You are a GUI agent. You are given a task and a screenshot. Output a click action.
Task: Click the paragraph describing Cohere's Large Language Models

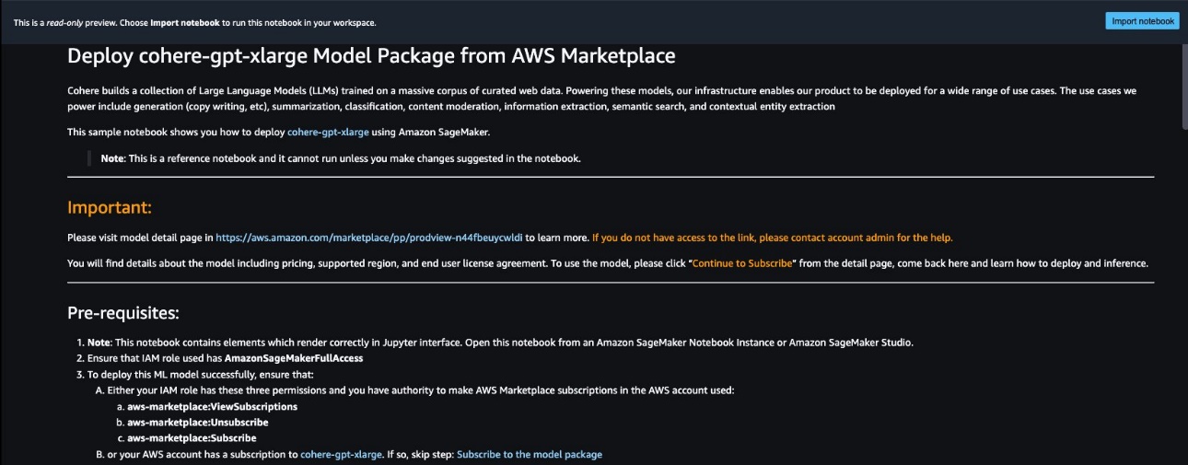click(609, 99)
